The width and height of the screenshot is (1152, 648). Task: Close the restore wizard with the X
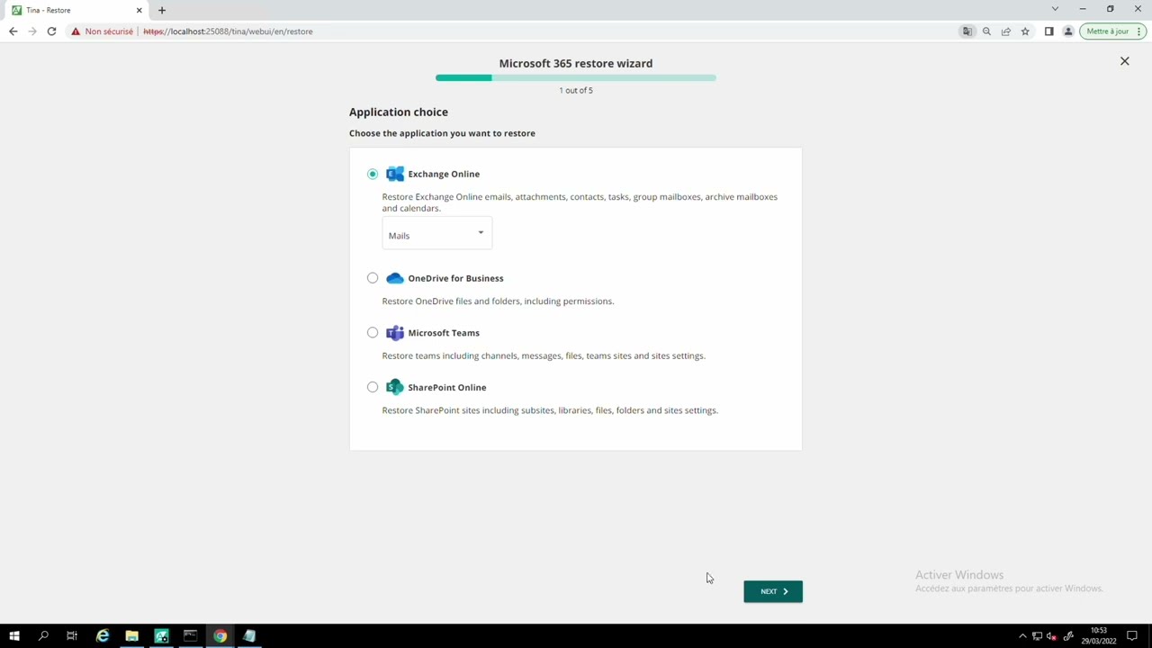pos(1124,61)
